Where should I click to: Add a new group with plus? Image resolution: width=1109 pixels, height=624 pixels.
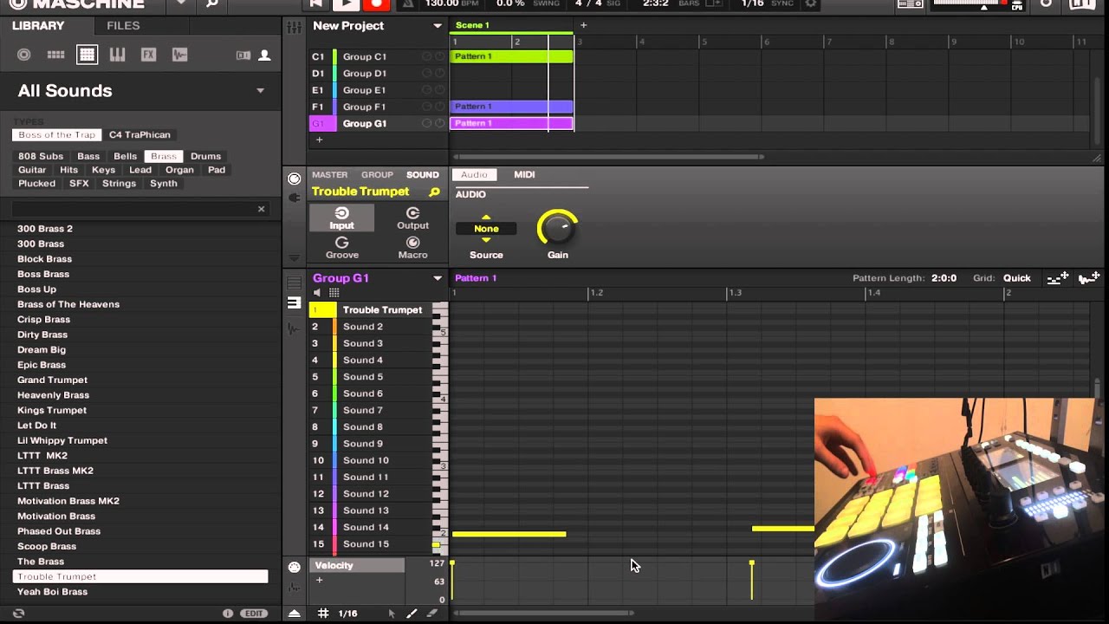pyautogui.click(x=319, y=140)
